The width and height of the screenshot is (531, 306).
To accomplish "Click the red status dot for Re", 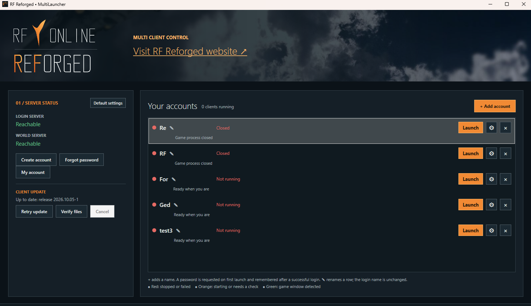I will (x=154, y=128).
